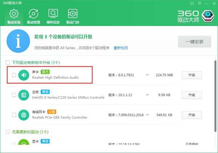218x153 pixels.
Task: Click 升级 for Realtek PCIe GBE controller
Action: click(192, 115)
